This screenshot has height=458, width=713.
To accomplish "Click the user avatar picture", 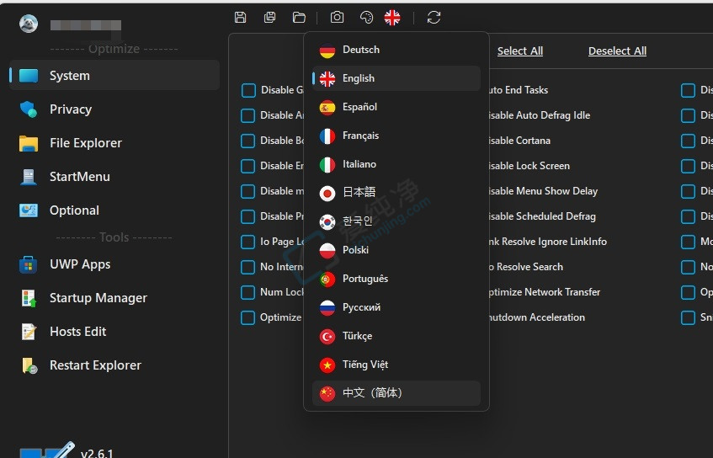I will tap(29, 24).
